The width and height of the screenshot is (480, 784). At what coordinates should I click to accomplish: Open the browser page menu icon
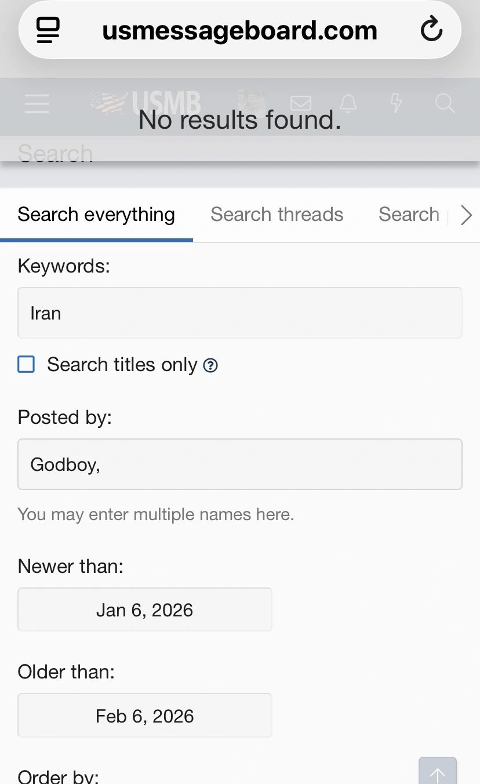point(49,30)
